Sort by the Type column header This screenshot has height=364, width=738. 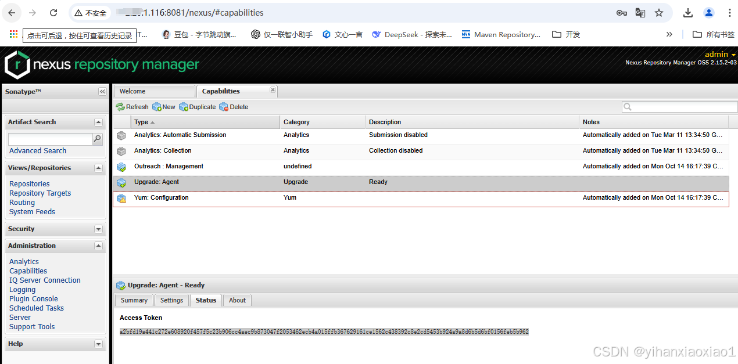[x=205, y=122]
